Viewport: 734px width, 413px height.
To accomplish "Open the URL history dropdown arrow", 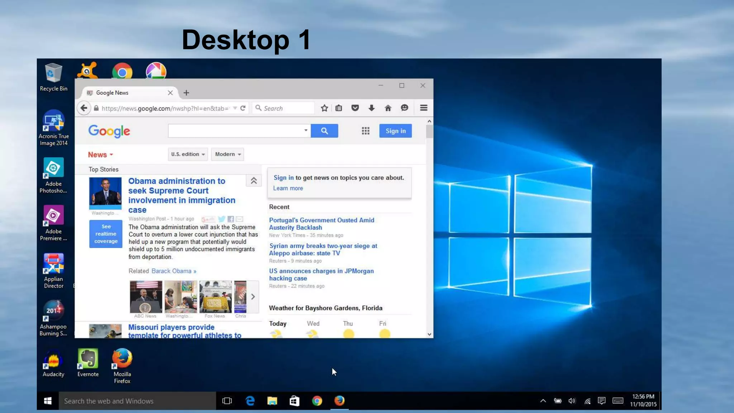I will [x=235, y=108].
